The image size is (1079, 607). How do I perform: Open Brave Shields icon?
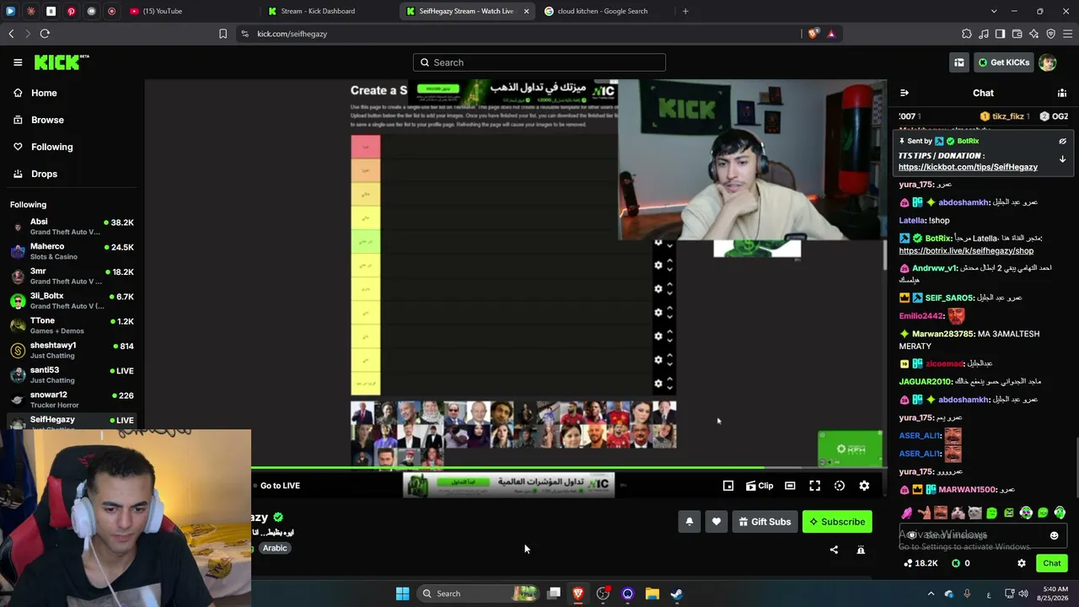[813, 34]
